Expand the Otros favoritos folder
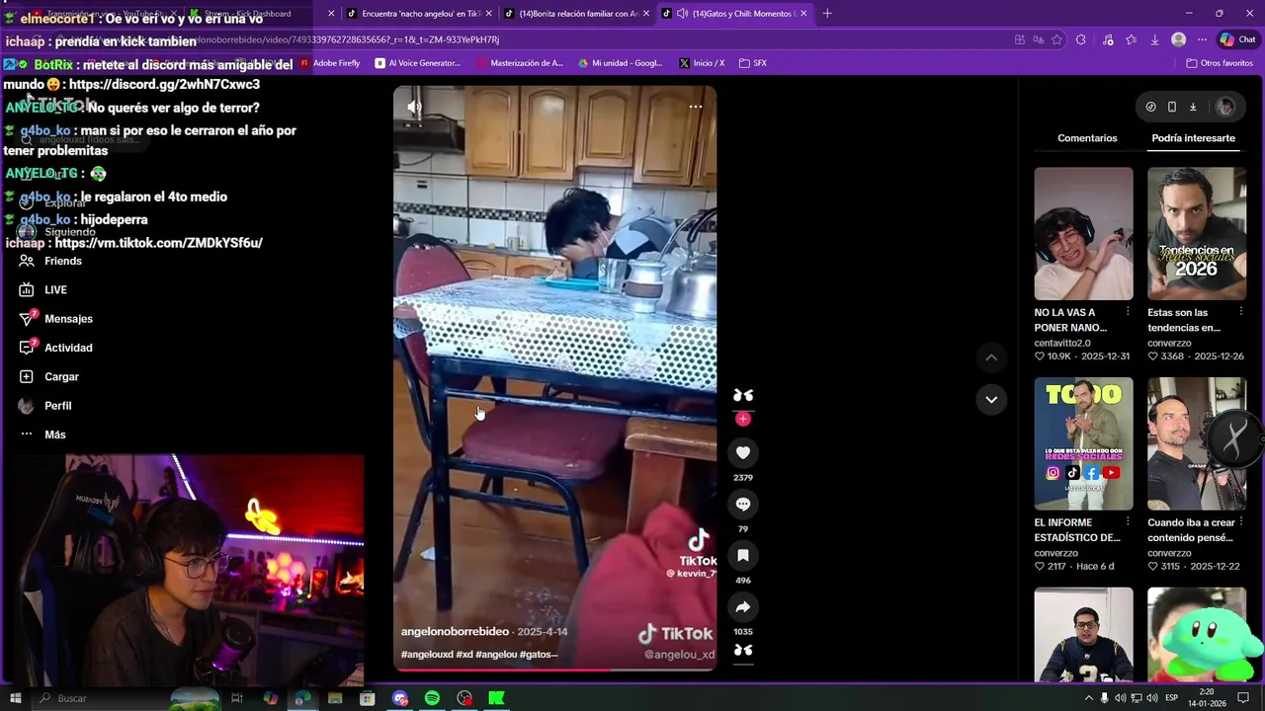 point(1220,63)
